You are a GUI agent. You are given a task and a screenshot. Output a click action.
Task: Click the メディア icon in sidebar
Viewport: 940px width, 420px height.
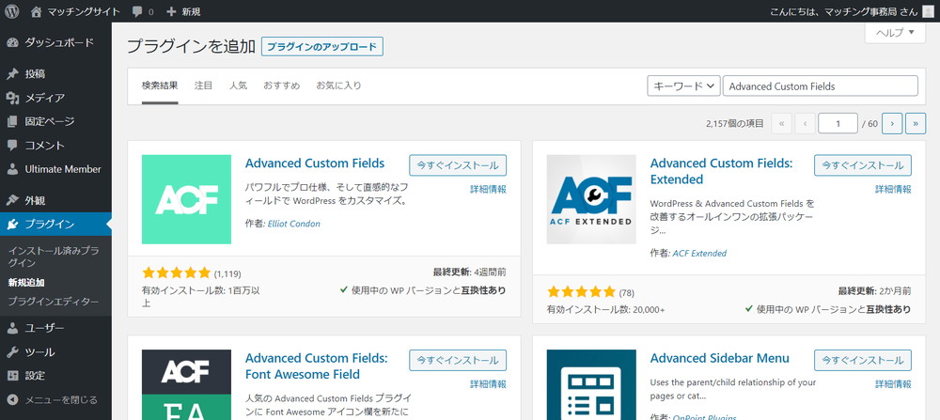(x=12, y=99)
